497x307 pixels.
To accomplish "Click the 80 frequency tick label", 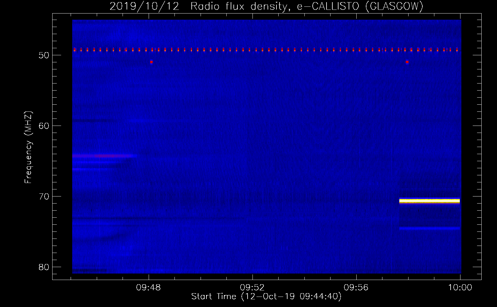I will coord(44,267).
